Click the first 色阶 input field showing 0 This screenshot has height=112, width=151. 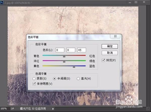pyautogui.click(x=60, y=50)
